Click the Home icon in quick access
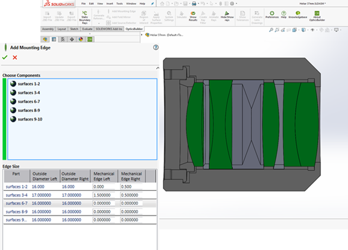This screenshot has width=348, height=250. [x=162, y=4]
